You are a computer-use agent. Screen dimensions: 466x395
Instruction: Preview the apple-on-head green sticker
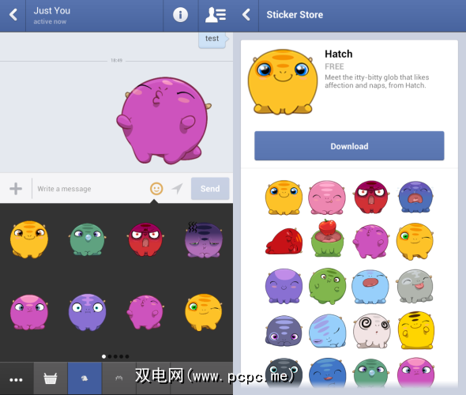327,239
